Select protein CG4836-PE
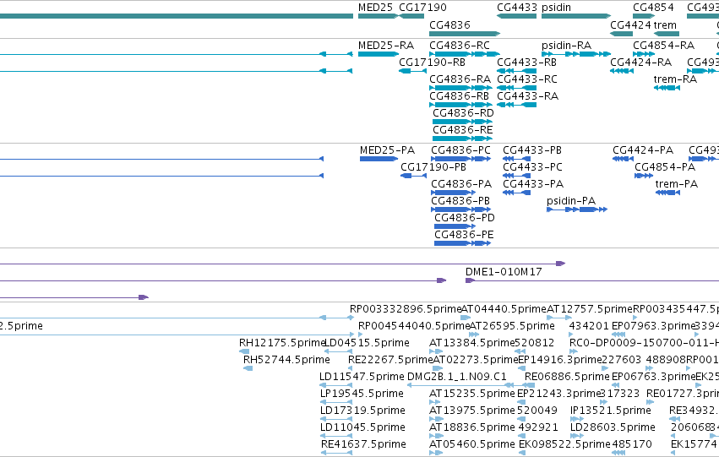This screenshot has height=457, width=719. 462,243
